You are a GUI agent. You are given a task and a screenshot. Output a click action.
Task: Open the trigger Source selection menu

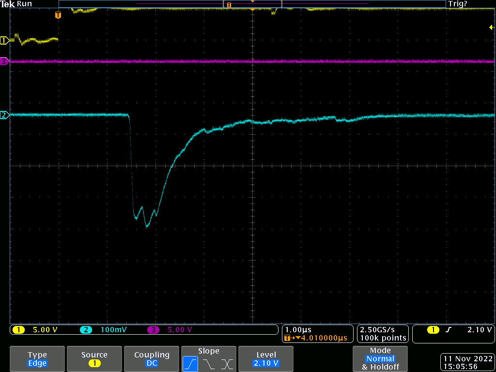coord(94,359)
